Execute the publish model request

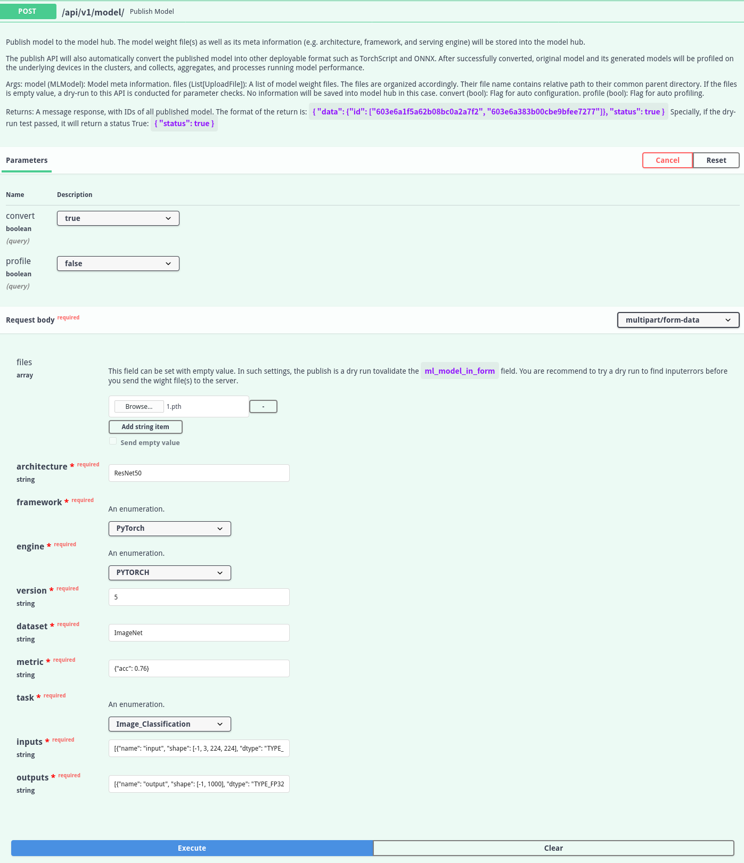(192, 848)
